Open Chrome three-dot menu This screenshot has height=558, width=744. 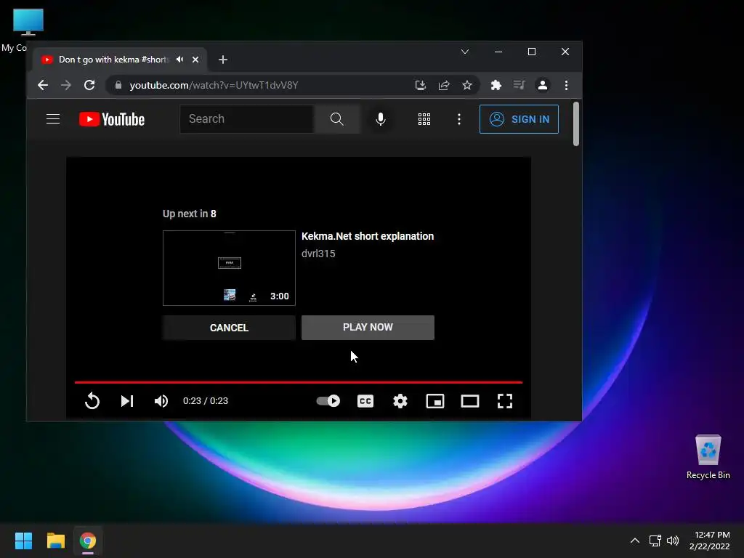(566, 85)
